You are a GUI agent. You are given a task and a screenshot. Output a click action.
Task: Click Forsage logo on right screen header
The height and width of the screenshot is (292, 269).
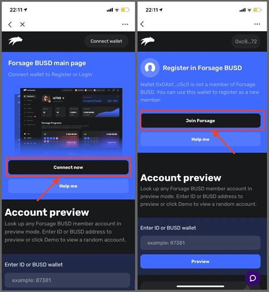tap(148, 41)
